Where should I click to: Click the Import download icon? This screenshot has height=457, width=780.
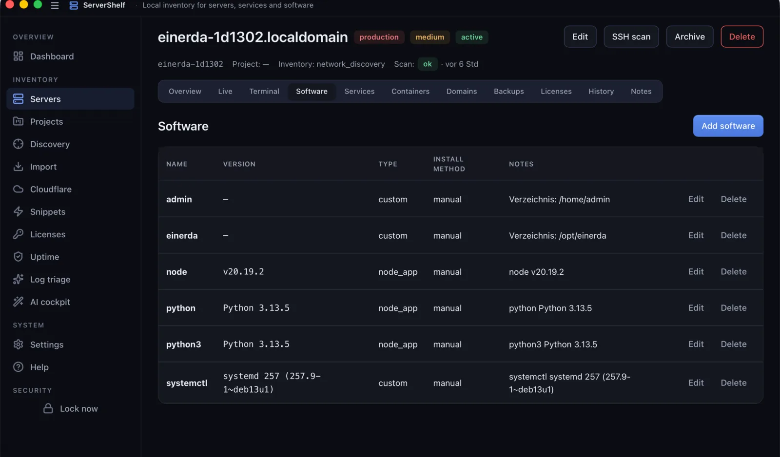pyautogui.click(x=18, y=167)
